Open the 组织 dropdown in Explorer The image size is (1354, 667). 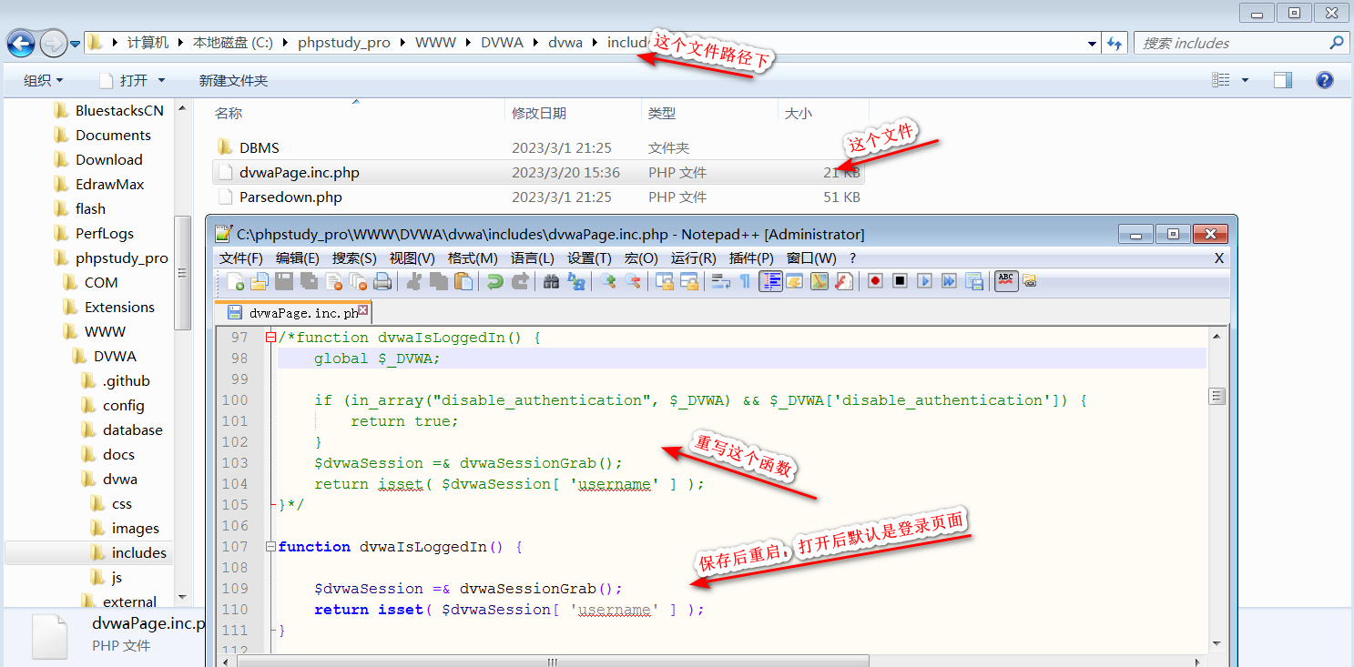[43, 80]
